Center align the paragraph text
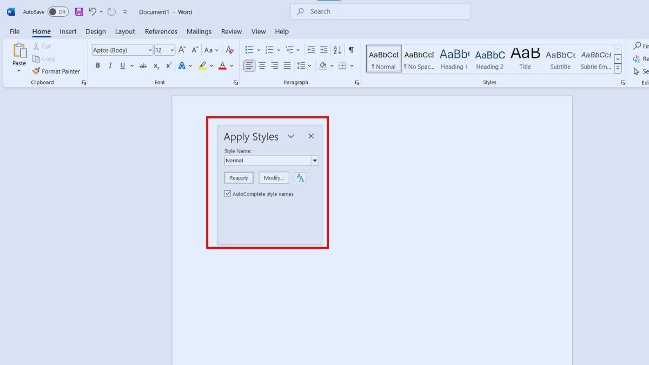 pos(262,65)
